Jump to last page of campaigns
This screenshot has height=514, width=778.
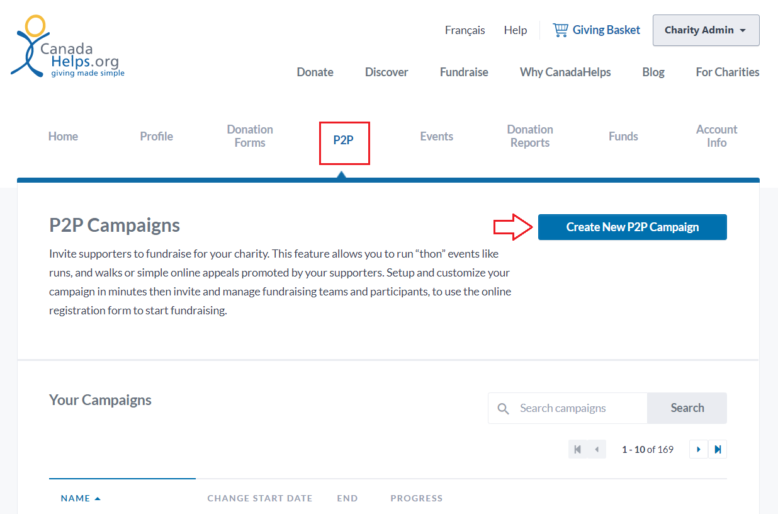[x=718, y=449]
